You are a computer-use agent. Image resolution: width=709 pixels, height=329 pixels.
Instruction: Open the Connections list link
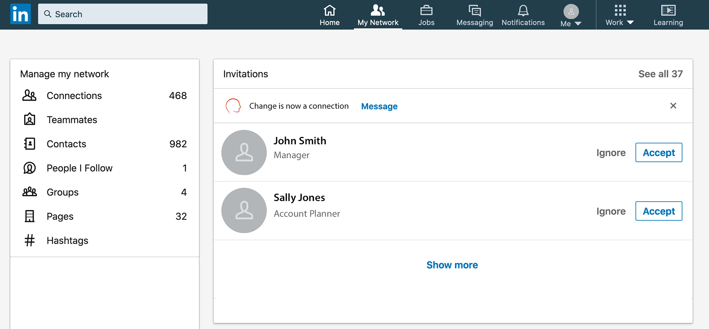74,95
